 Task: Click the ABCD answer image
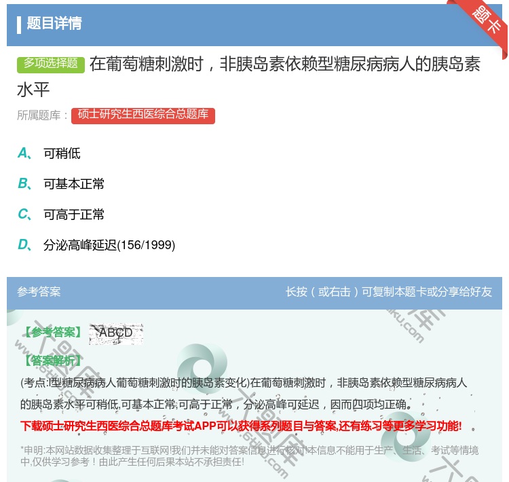pos(115,333)
